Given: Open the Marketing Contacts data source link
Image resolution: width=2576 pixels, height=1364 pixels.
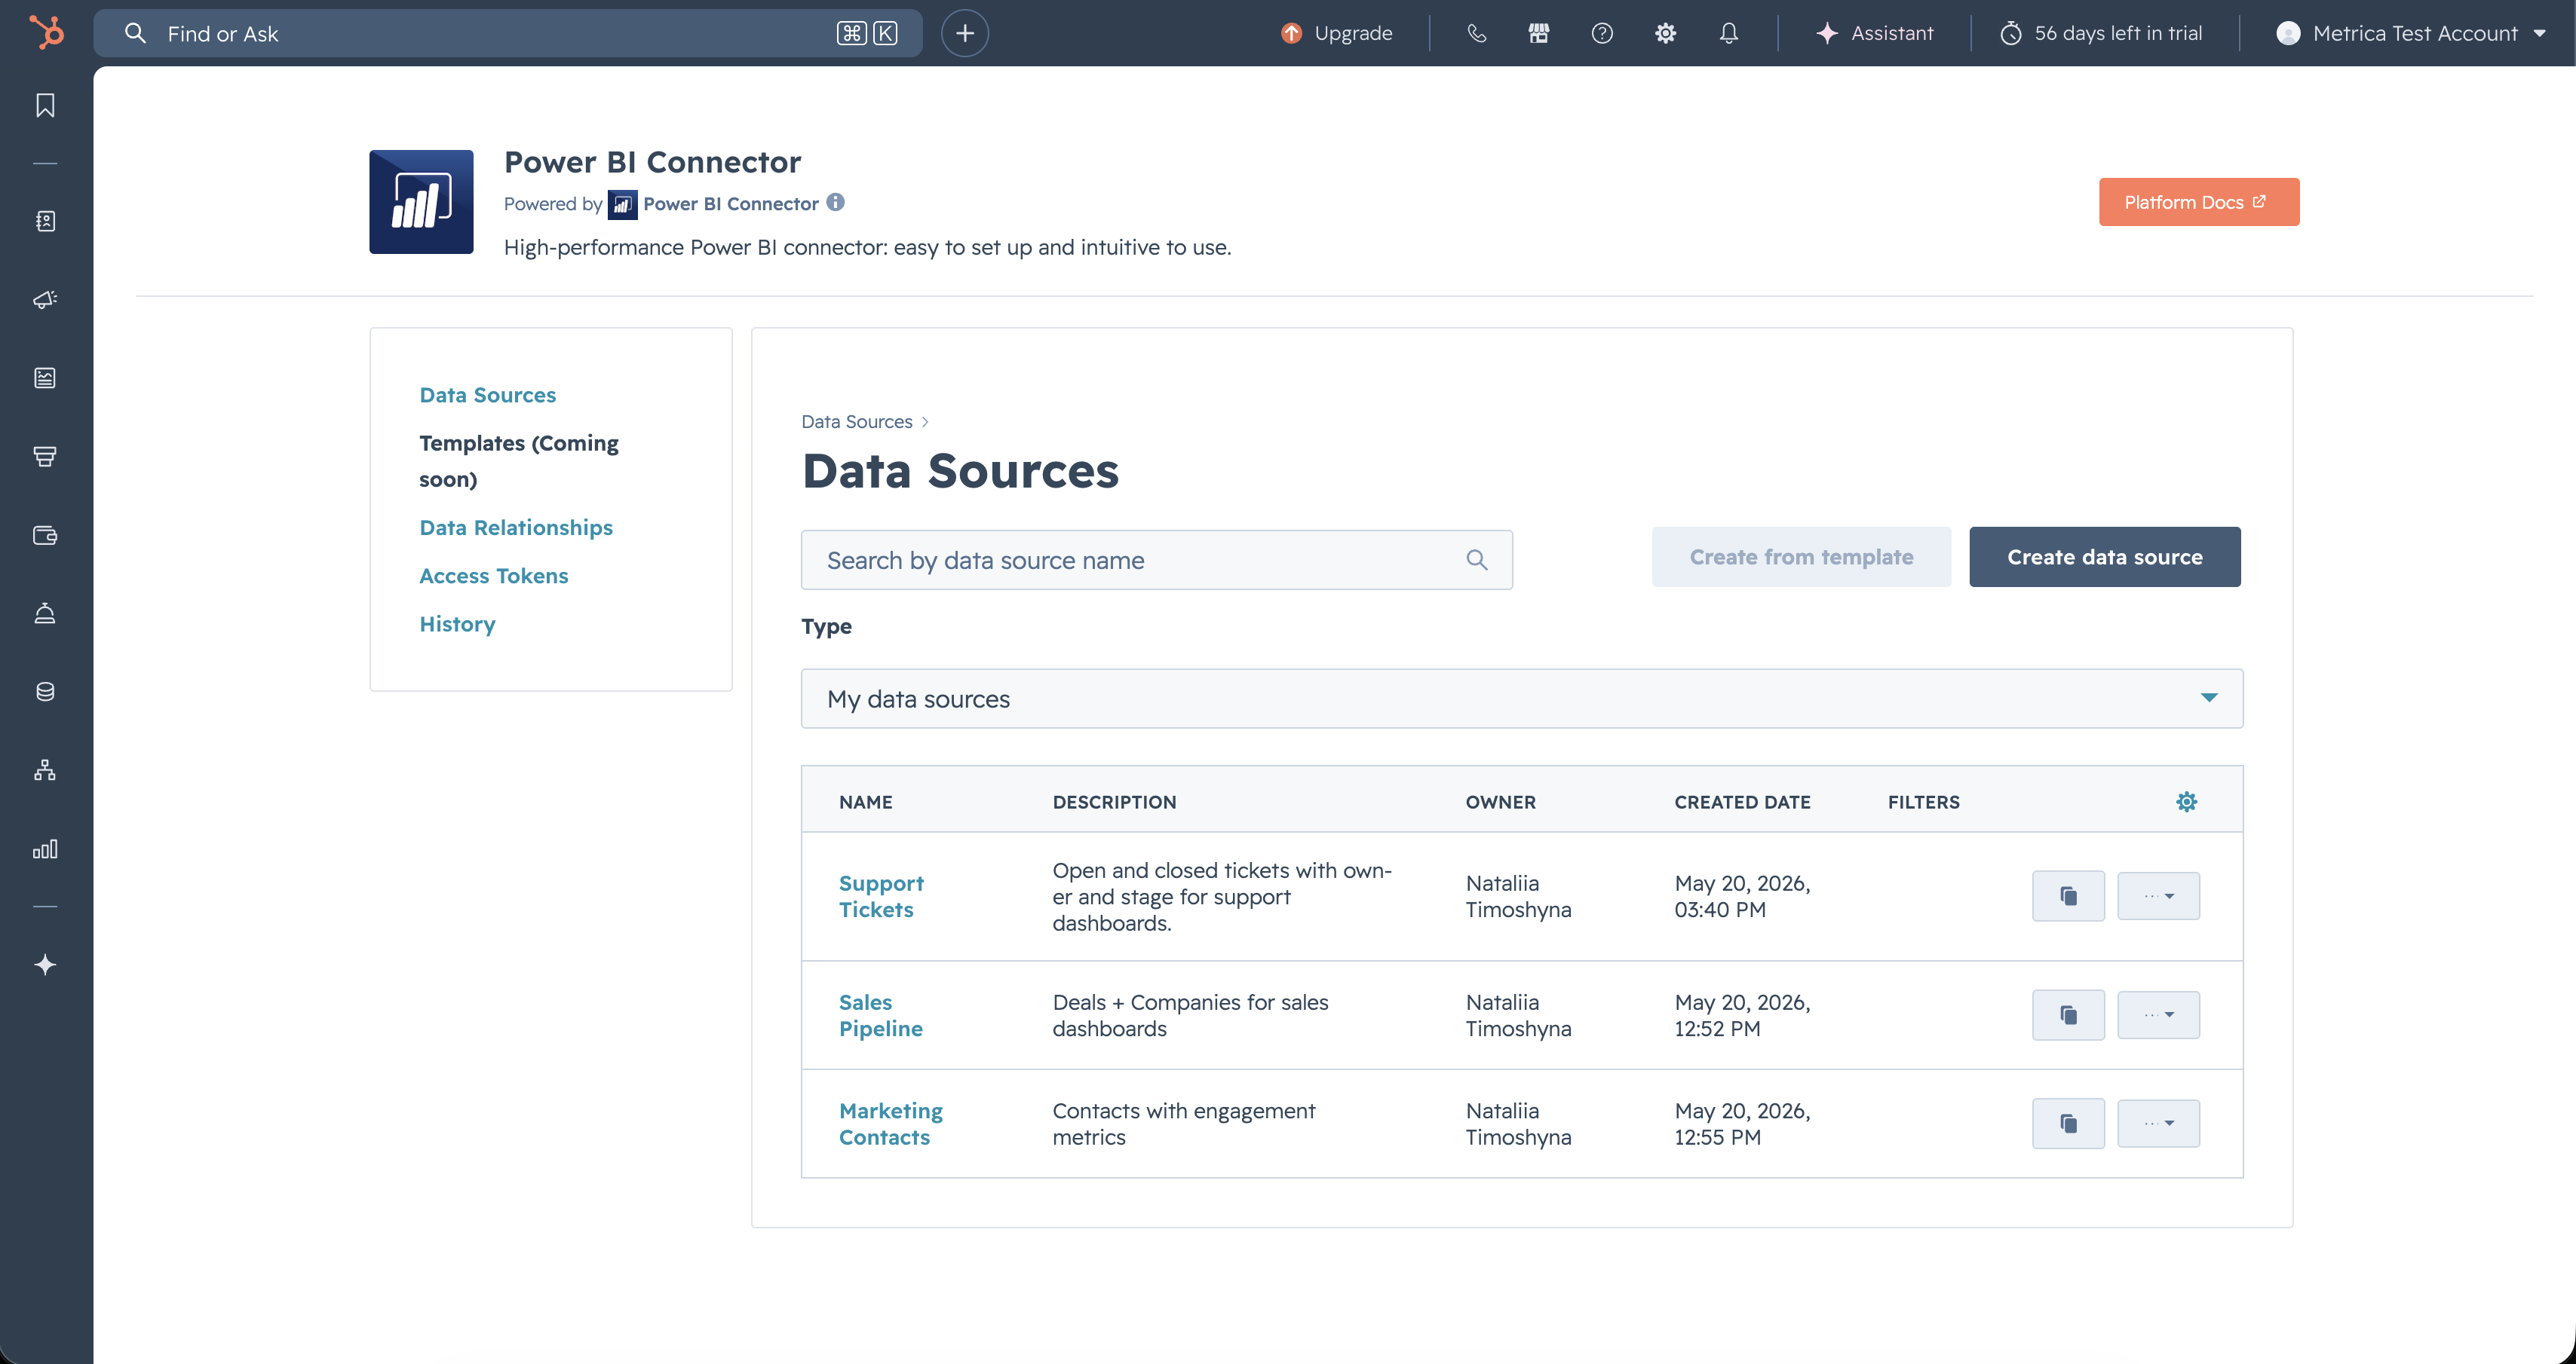Looking at the screenshot, I should (890, 1124).
